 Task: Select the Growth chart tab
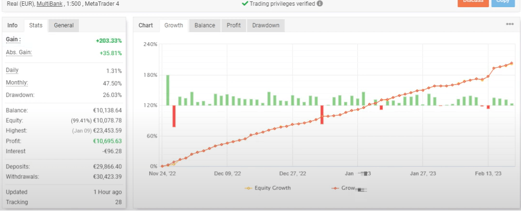pyautogui.click(x=173, y=25)
